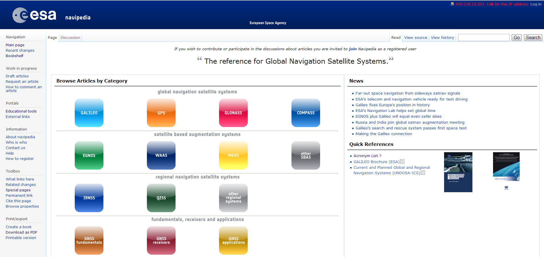Viewport: 544px width, 257px height.
Task: Open the Bookshelf sidebar link
Action: tap(15, 56)
